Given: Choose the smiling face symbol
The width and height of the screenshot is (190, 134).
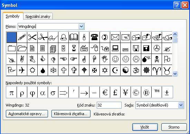Looking at the screenshot, I should click(x=115, y=59).
